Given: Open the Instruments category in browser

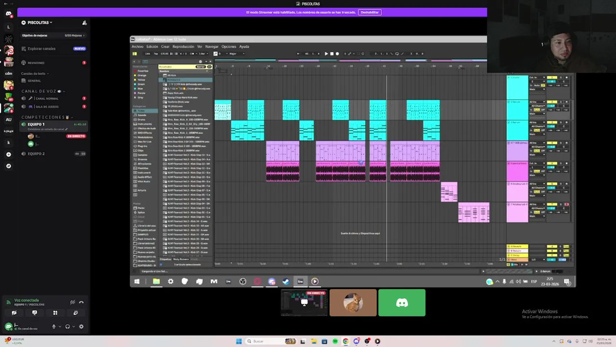Looking at the screenshot, I should [144, 124].
